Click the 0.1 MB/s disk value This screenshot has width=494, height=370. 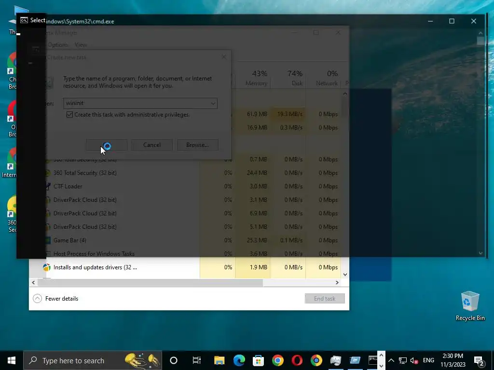pyautogui.click(x=291, y=240)
